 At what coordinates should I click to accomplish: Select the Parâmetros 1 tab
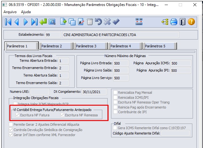21,46
